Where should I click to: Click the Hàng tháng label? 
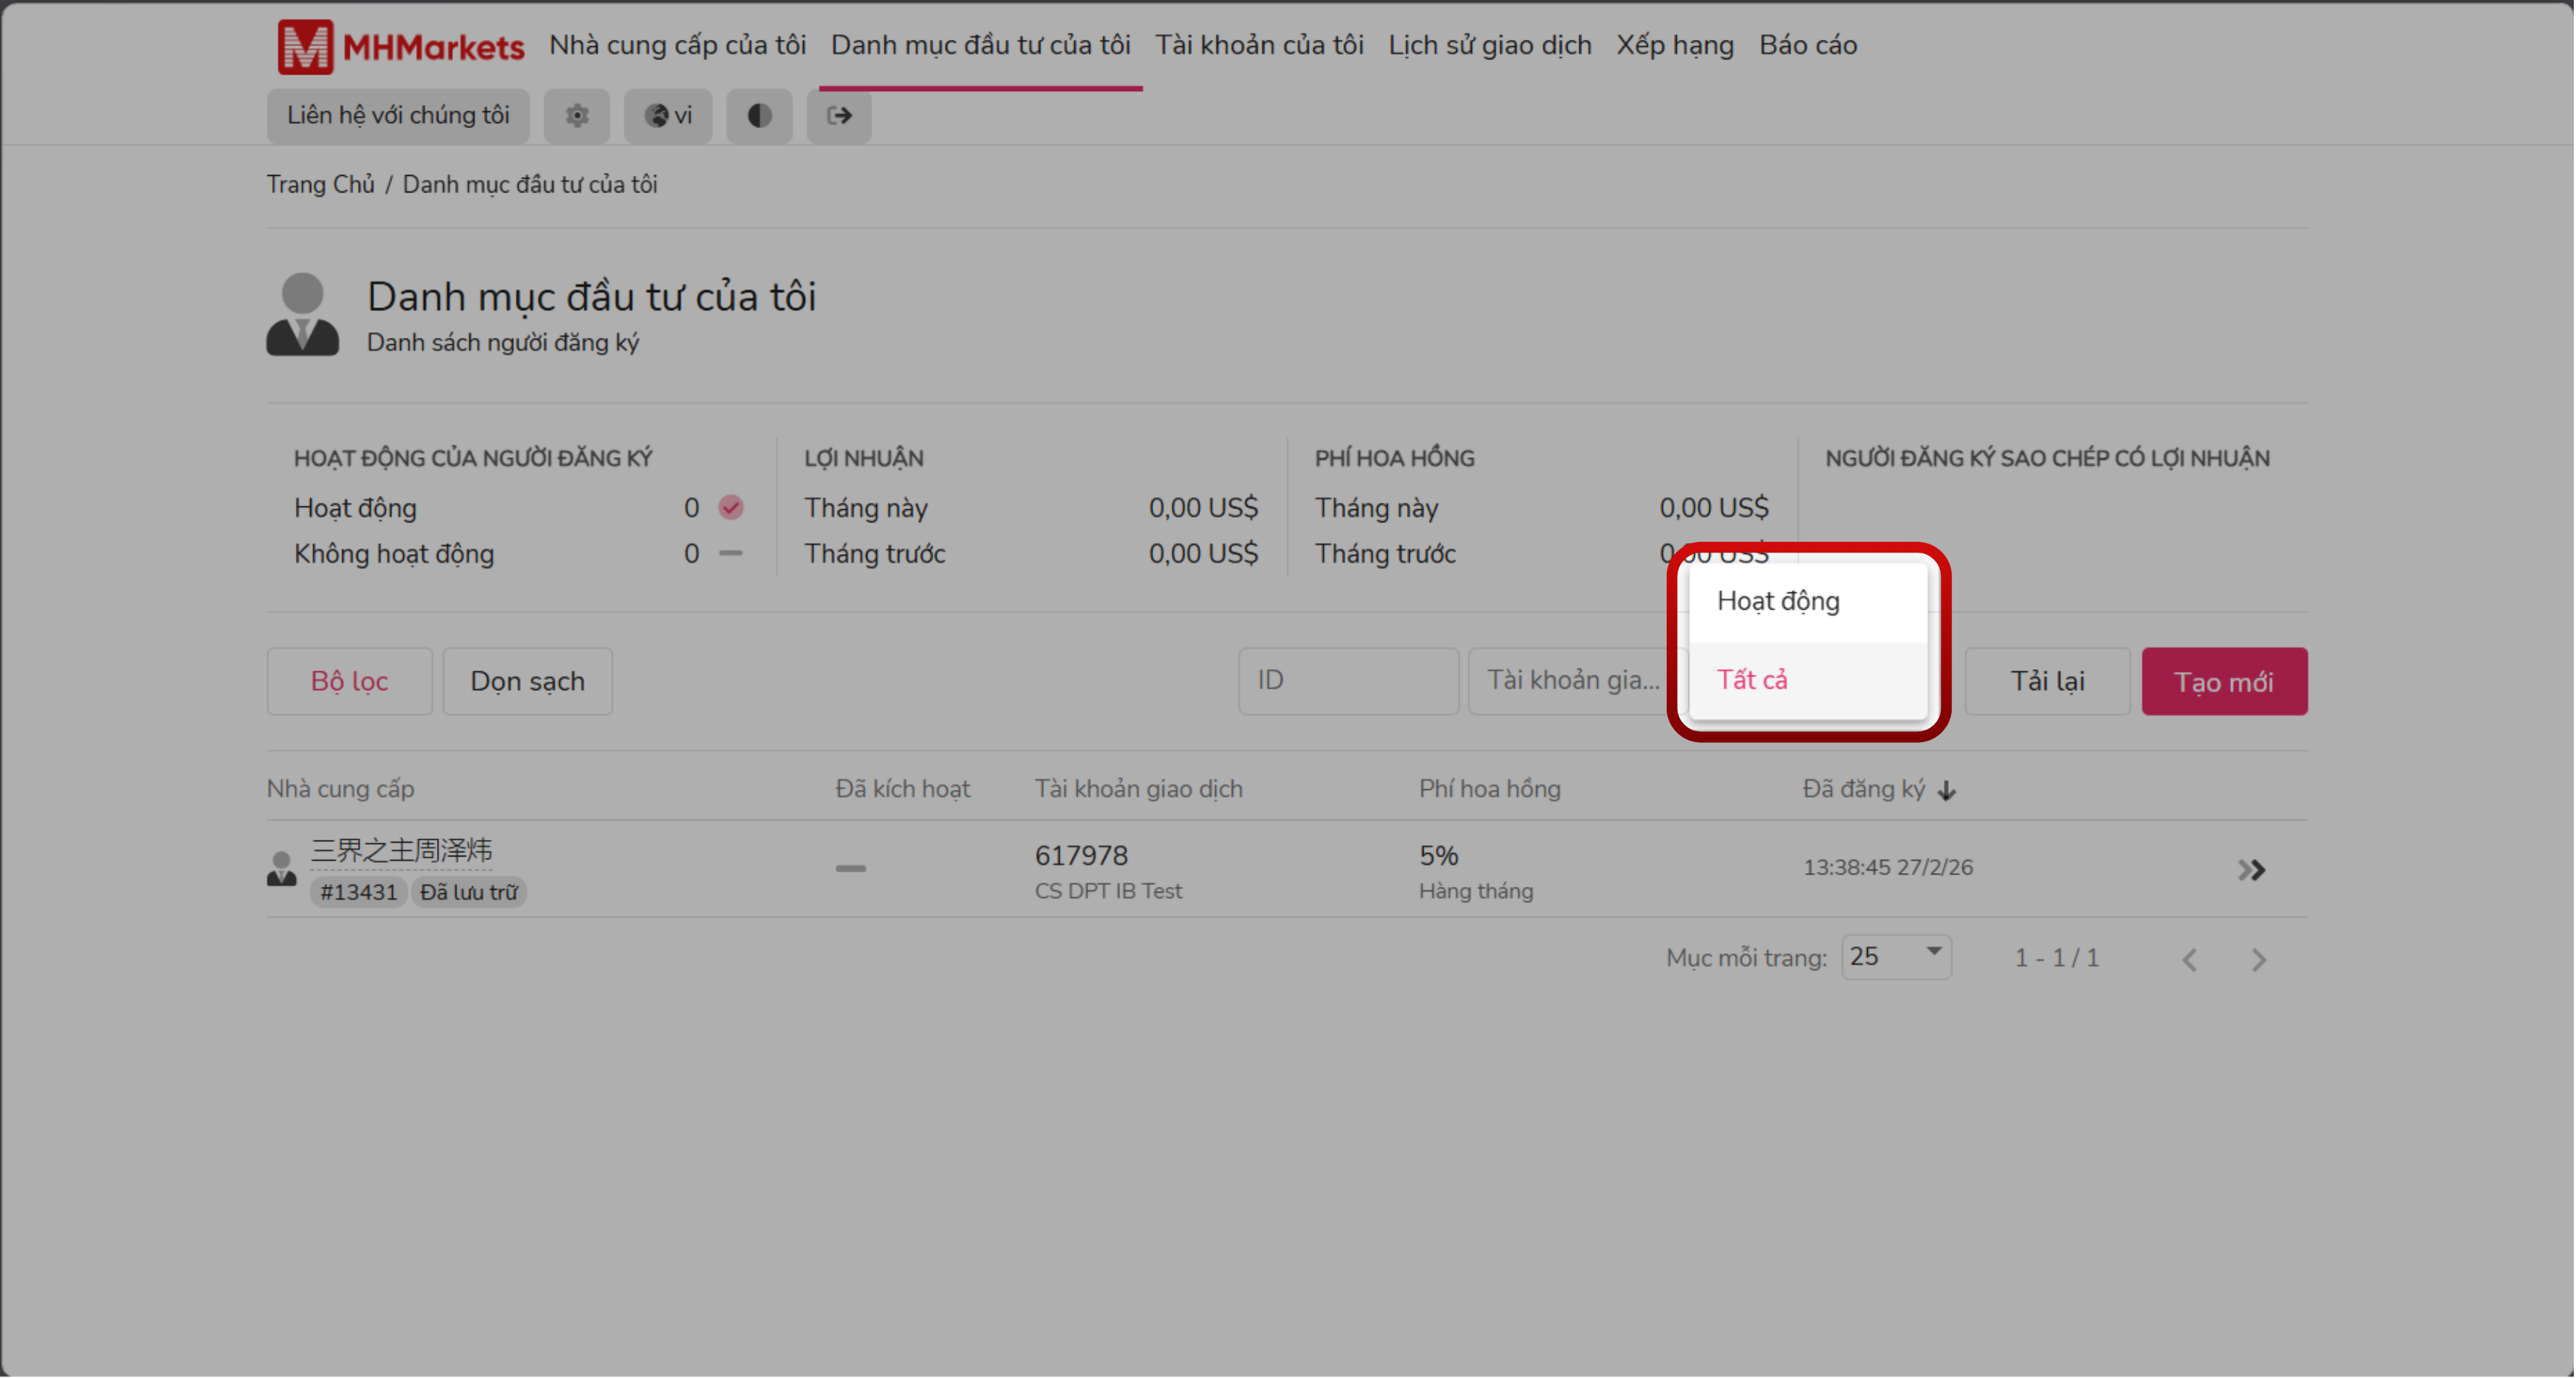[1475, 891]
